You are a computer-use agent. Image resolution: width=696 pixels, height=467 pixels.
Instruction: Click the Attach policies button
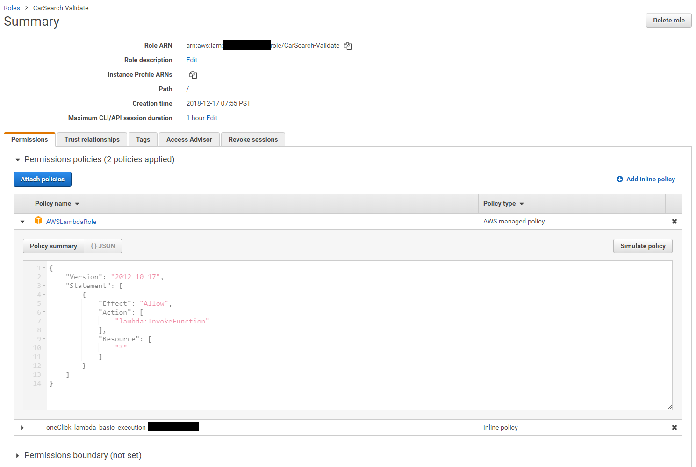(x=43, y=179)
